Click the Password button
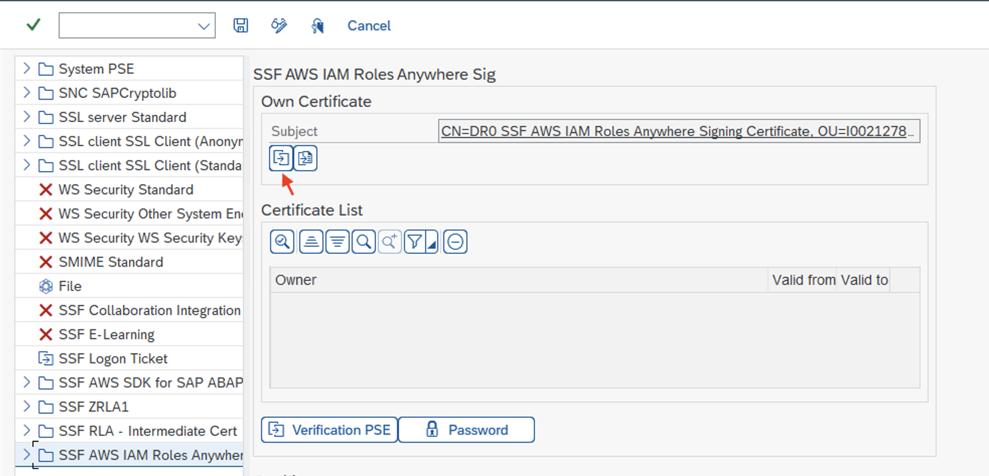The width and height of the screenshot is (989, 476). coord(466,430)
